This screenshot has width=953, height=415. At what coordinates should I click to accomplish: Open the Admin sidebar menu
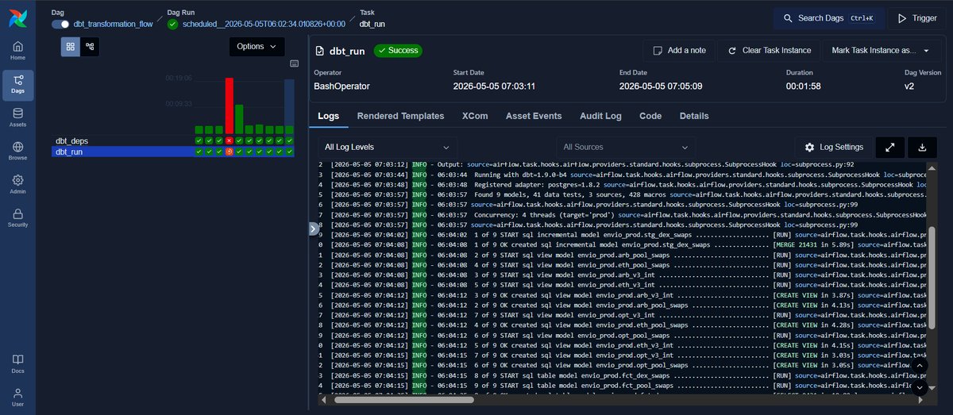coord(17,184)
